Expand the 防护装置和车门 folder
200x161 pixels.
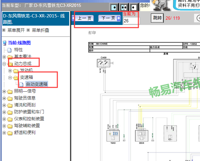4,112
